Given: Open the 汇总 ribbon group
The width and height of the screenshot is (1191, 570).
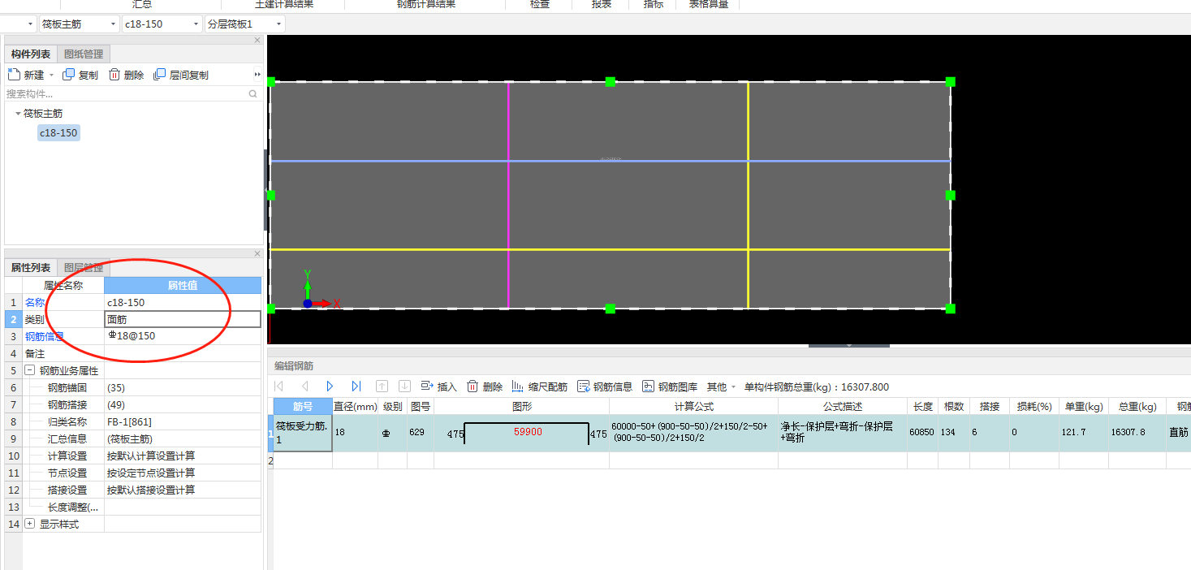Looking at the screenshot, I should [x=143, y=4].
